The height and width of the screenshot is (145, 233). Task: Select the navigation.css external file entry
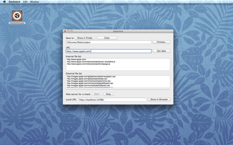pyautogui.click(x=91, y=77)
